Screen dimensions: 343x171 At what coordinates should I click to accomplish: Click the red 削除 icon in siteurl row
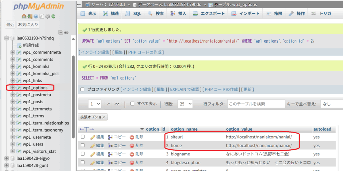tap(132, 137)
